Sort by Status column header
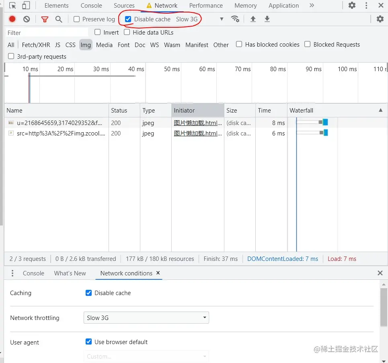 [x=124, y=111]
